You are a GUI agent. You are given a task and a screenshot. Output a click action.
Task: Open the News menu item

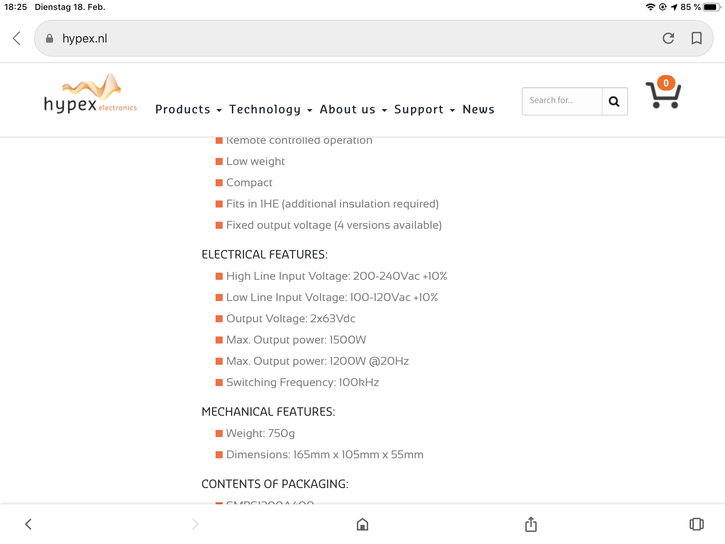tap(478, 109)
